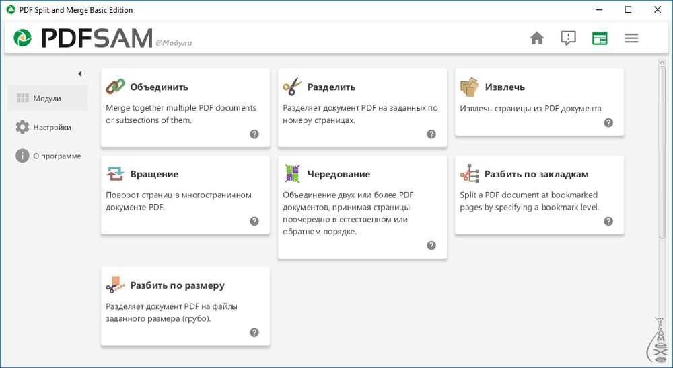Open the news/notification speech bubble icon
This screenshot has width=673, height=368.
click(x=568, y=38)
